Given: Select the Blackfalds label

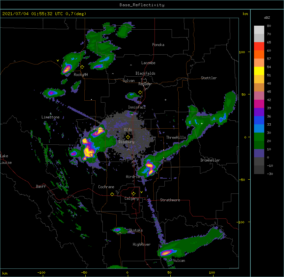Looking at the screenshot, I should point(145,73).
